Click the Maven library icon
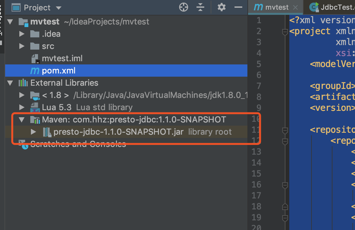 [x=35, y=120]
